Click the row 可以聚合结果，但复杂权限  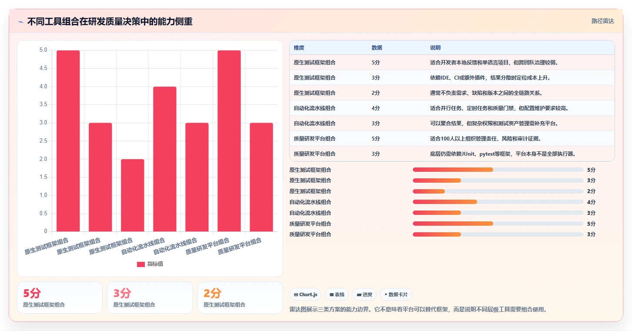452,123
